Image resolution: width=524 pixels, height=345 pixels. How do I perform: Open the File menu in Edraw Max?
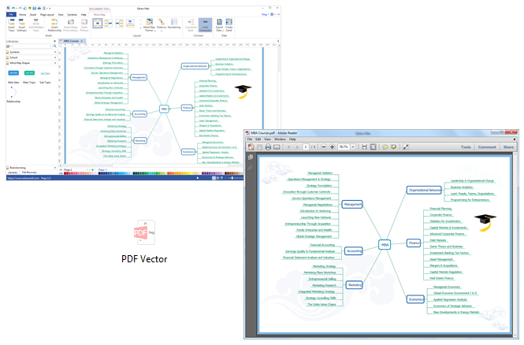pos(10,14)
